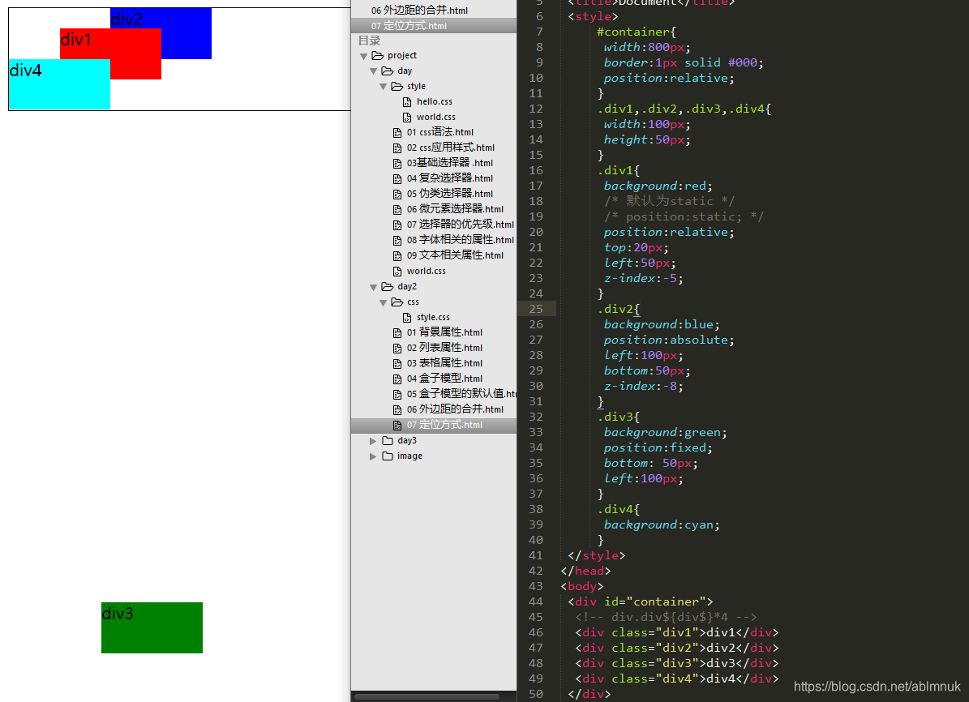The height and width of the screenshot is (702, 969).
Task: Click the green div3 box
Action: 152,627
